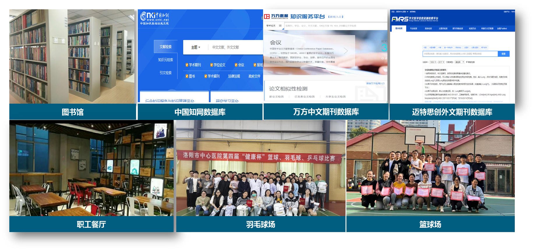Click the 政府文件 link
Viewport: 534px width, 251px height.
coord(254,76)
